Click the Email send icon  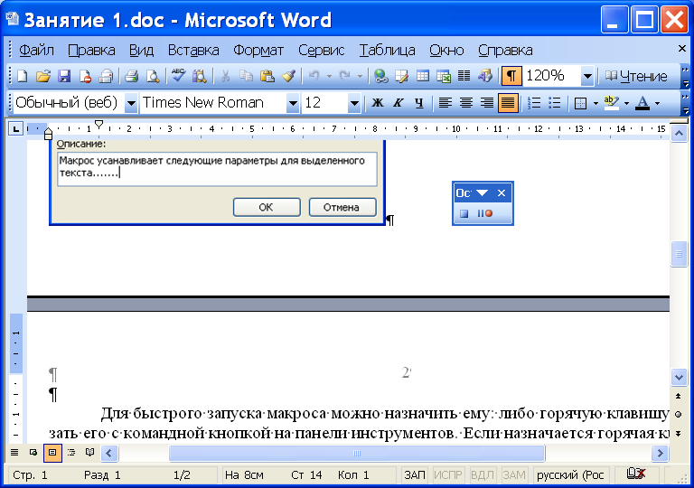pyautogui.click(x=107, y=76)
